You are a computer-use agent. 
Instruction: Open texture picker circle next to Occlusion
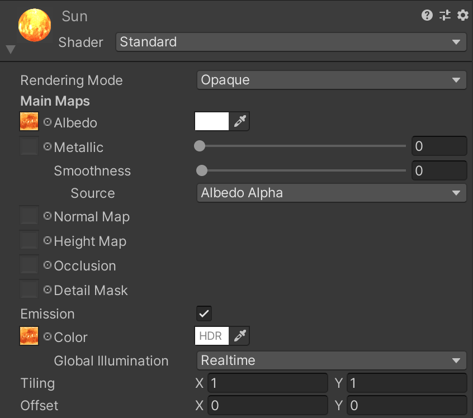click(x=48, y=265)
